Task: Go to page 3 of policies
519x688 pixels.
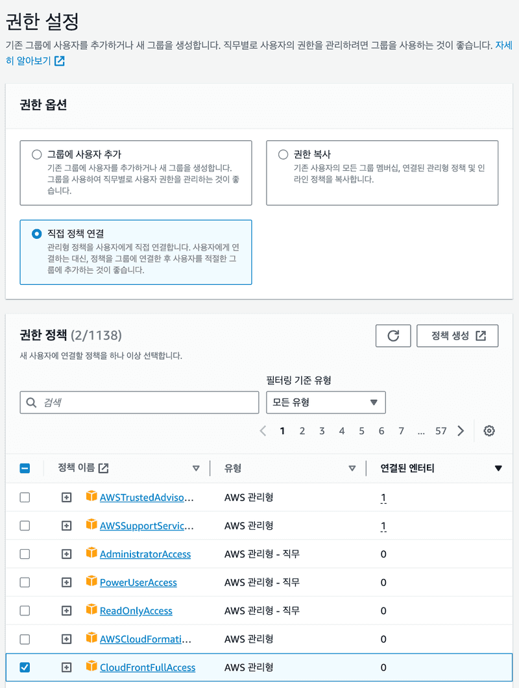Action: pos(322,431)
